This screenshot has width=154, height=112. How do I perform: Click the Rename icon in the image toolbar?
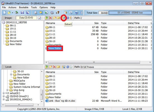click(58, 18)
